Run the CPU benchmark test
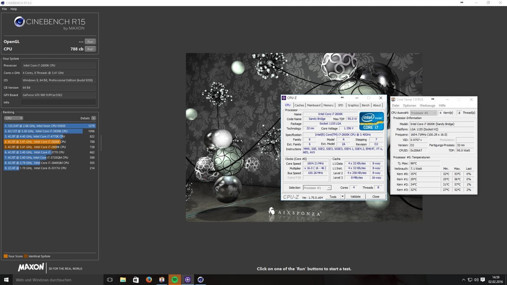Viewport: 507px width, 285px height. coord(90,49)
